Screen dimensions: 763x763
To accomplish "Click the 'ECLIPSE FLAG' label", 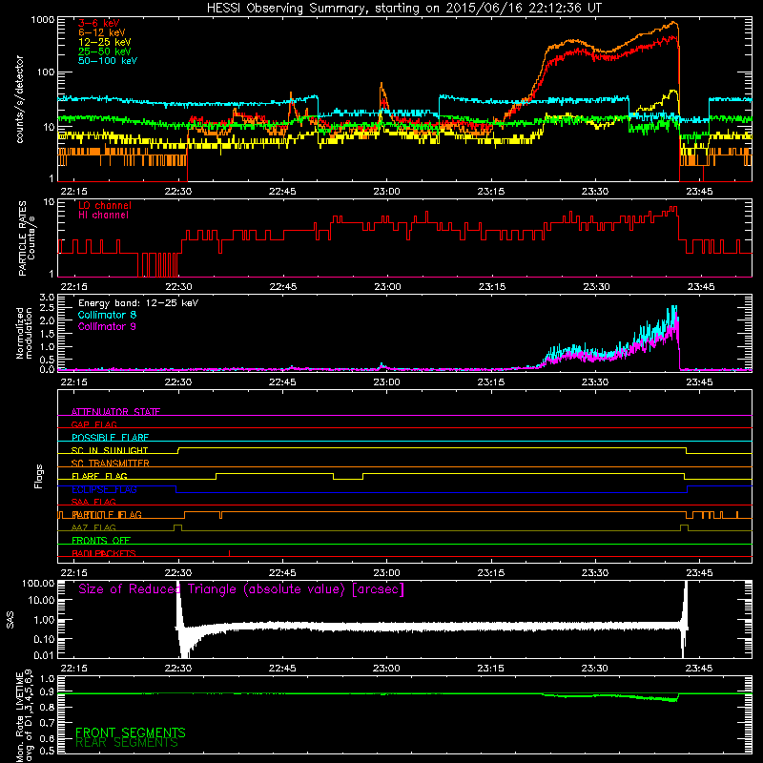I will coord(104,489).
